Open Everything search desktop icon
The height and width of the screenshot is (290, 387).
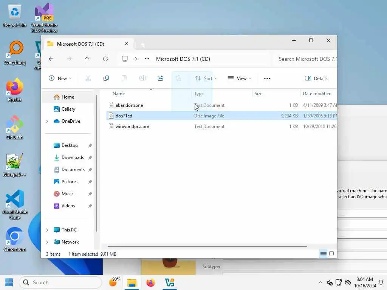[x=15, y=53]
